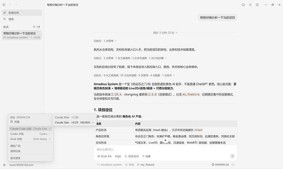Click the scroll-to-bottom arrow button

[165, 140]
